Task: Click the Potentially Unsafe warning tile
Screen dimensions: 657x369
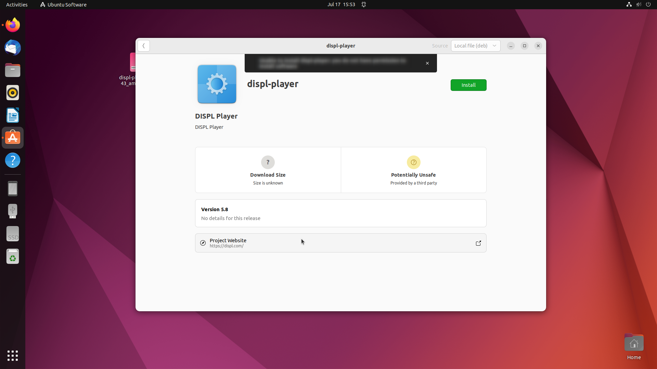Action: [413, 170]
